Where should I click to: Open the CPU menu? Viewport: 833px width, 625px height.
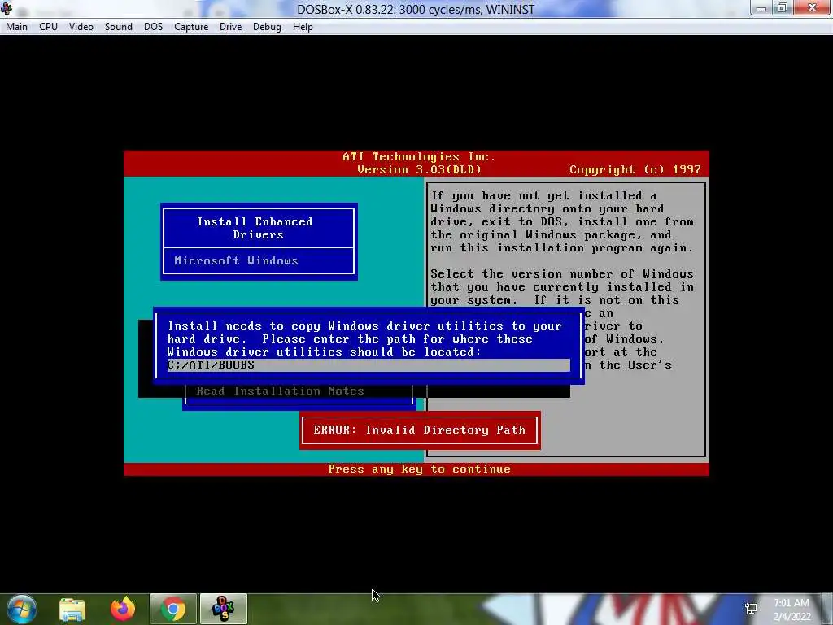tap(48, 27)
